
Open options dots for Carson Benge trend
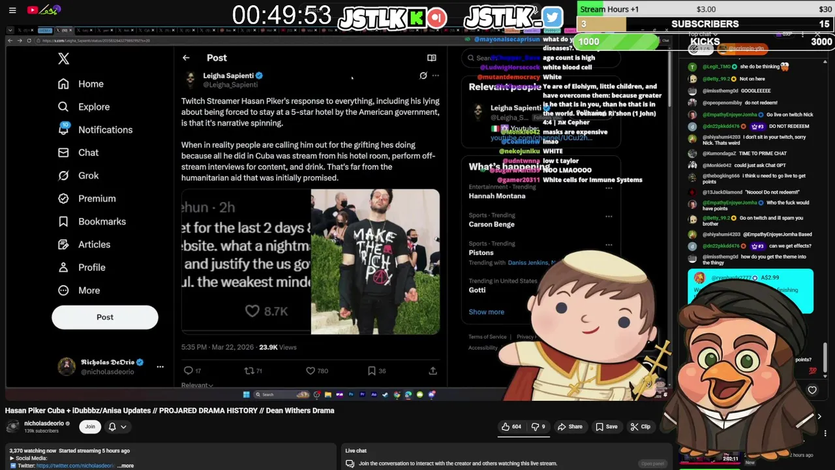click(x=609, y=216)
